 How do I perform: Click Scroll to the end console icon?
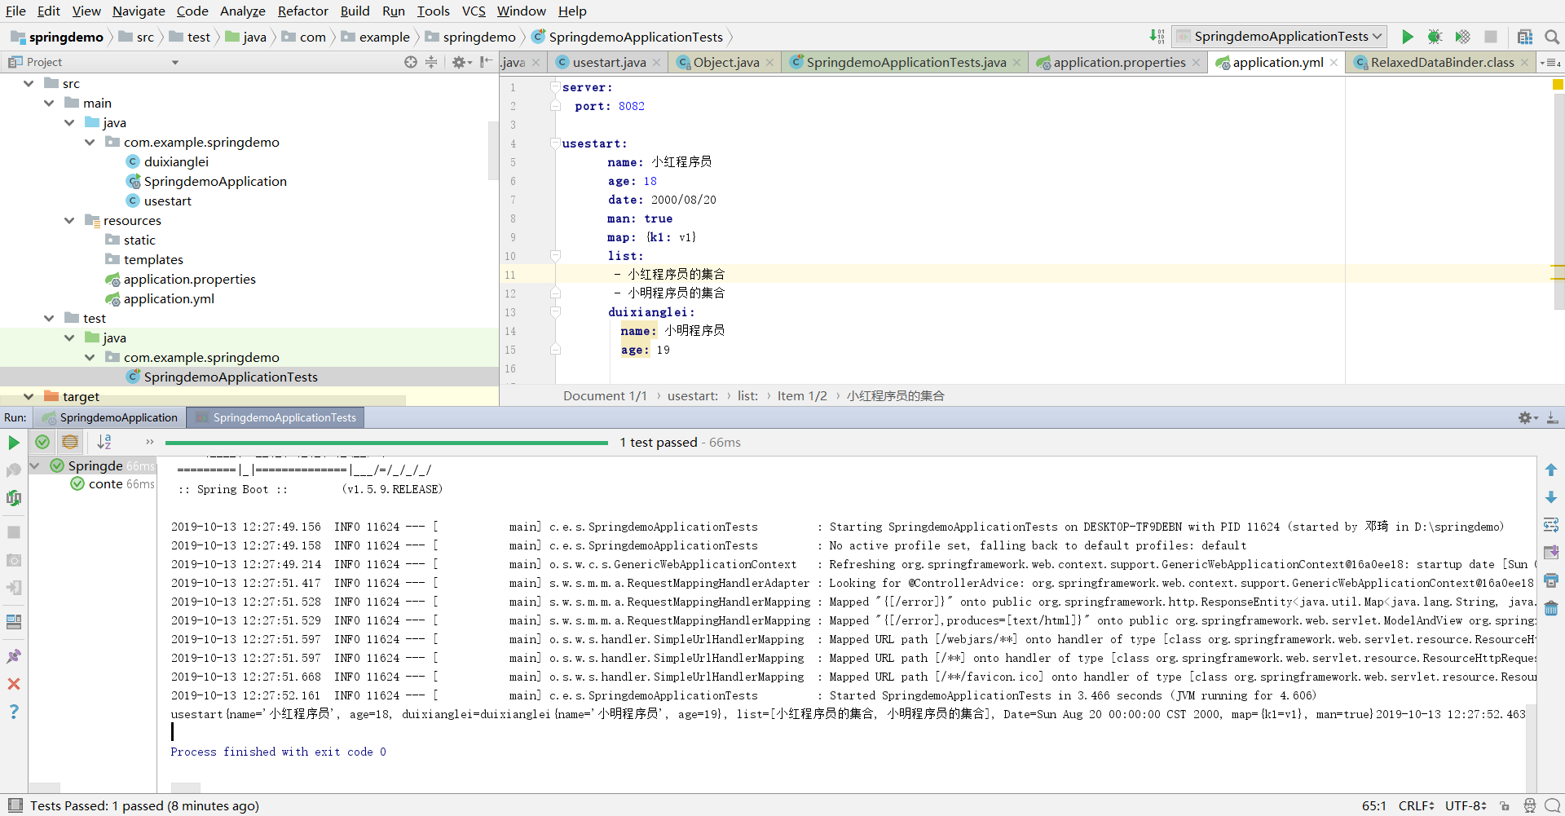1551,553
